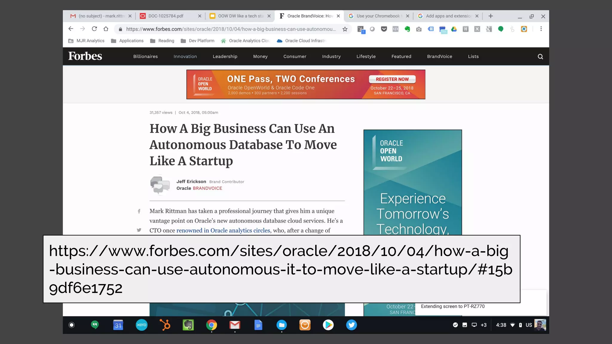Launch Gmail from the shelf
This screenshot has height=344, width=612.
pos(235,325)
